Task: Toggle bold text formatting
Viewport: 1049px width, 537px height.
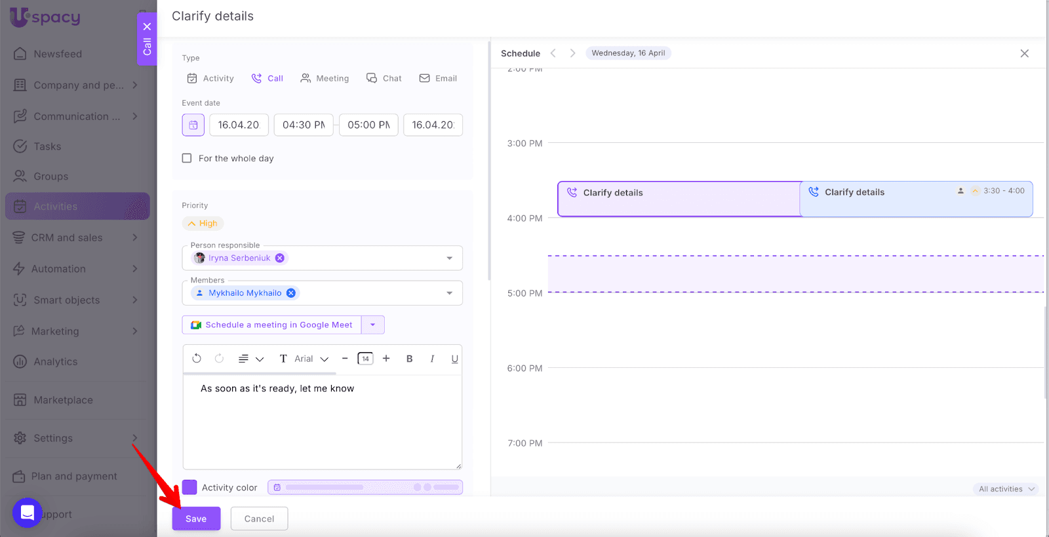Action: tap(409, 359)
